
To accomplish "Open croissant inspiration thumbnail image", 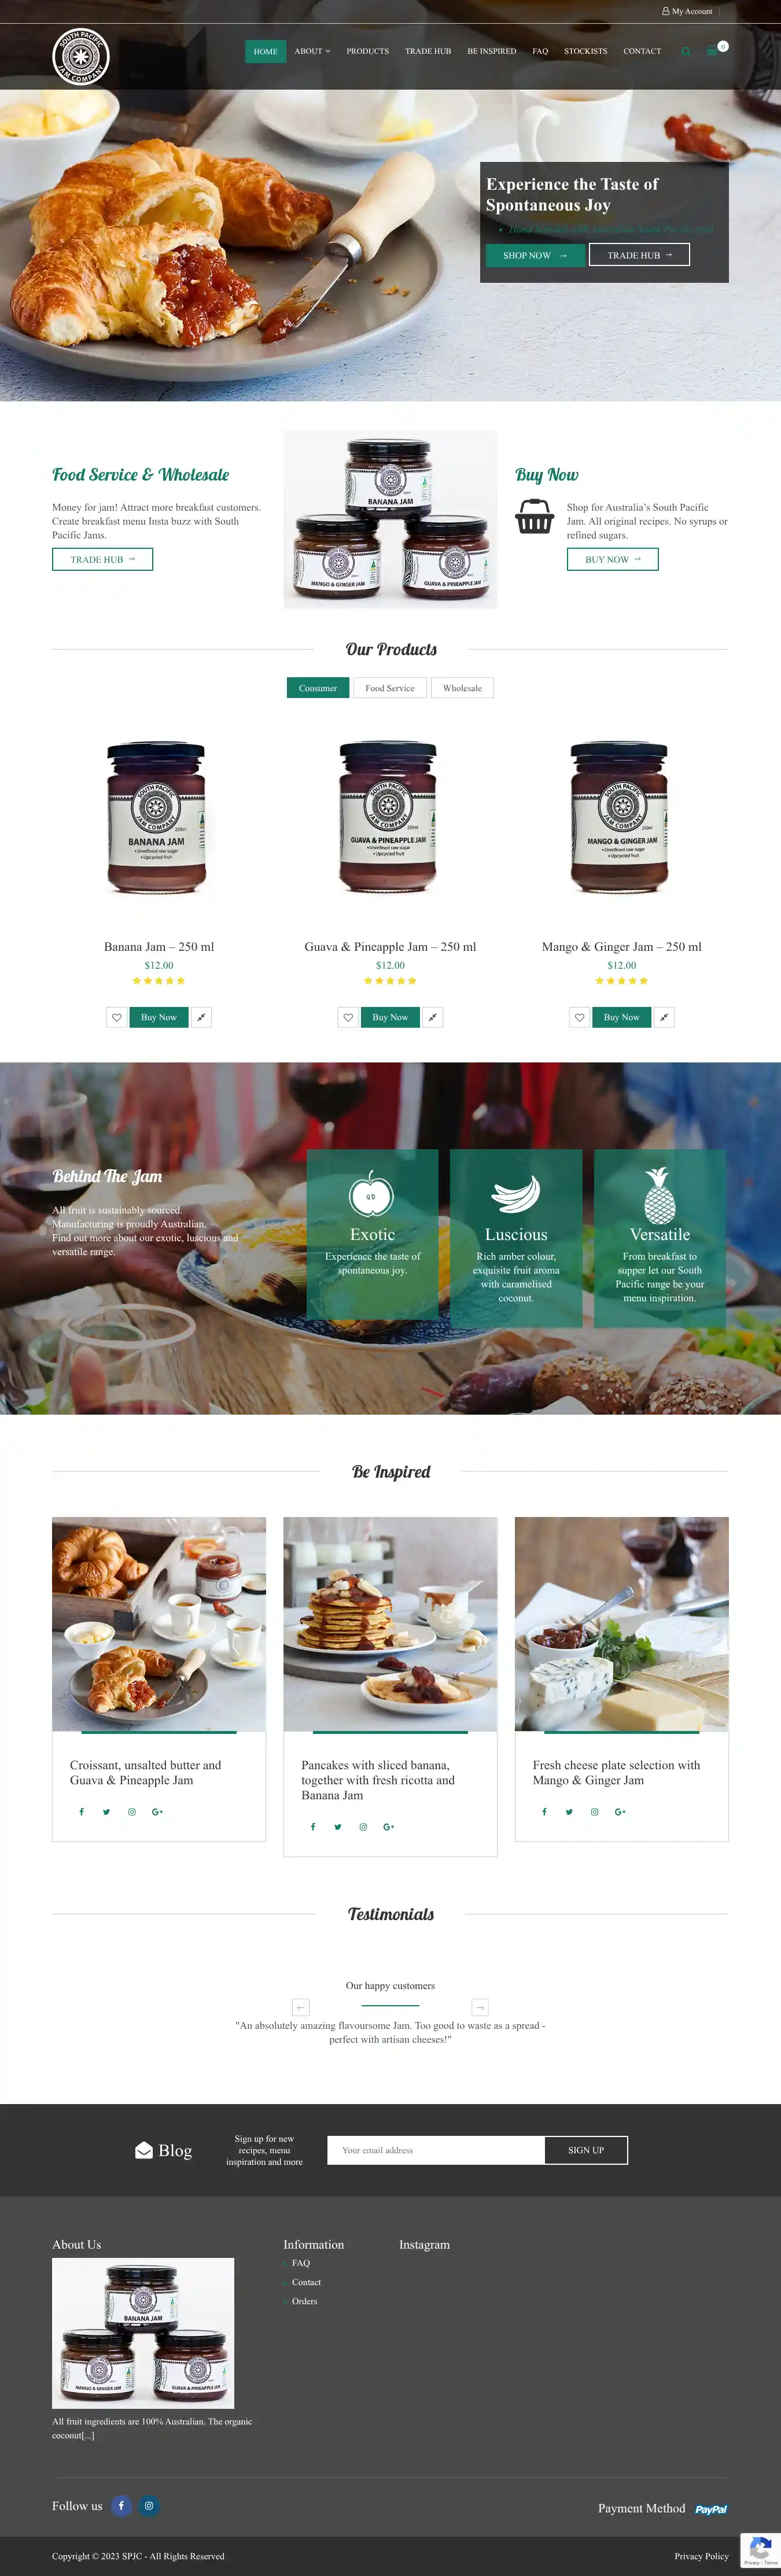I will [x=159, y=1624].
